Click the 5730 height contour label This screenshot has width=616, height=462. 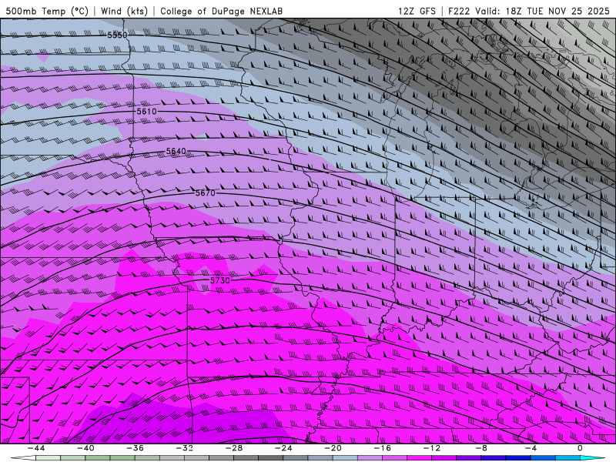pos(220,280)
